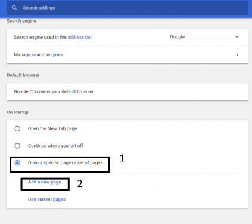Image resolution: width=252 pixels, height=224 pixels.
Task: Click the Use current pages link
Action: (x=46, y=200)
